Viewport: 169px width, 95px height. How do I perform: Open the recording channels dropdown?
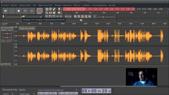(x=72, y=20)
